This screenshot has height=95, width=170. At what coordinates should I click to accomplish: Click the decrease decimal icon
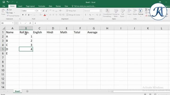point(100,15)
